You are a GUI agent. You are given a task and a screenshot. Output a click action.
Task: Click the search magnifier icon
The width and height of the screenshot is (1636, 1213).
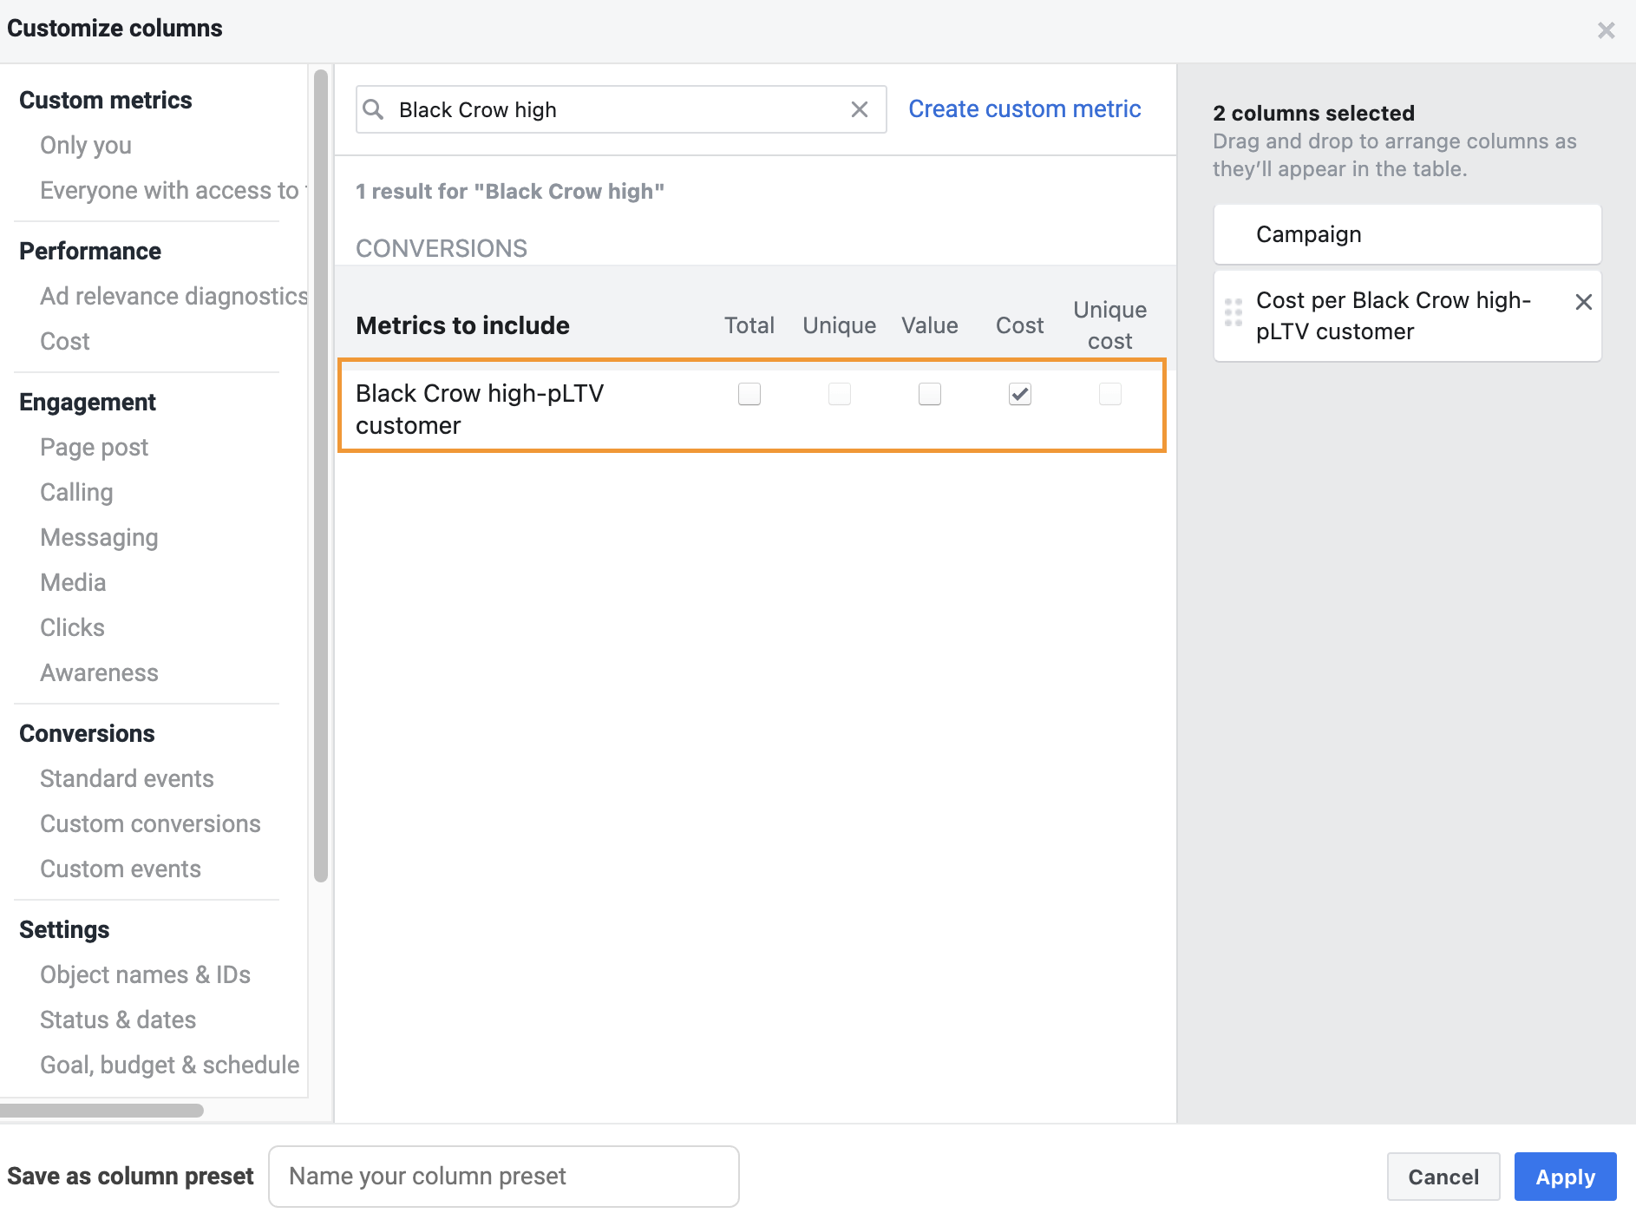pos(373,109)
